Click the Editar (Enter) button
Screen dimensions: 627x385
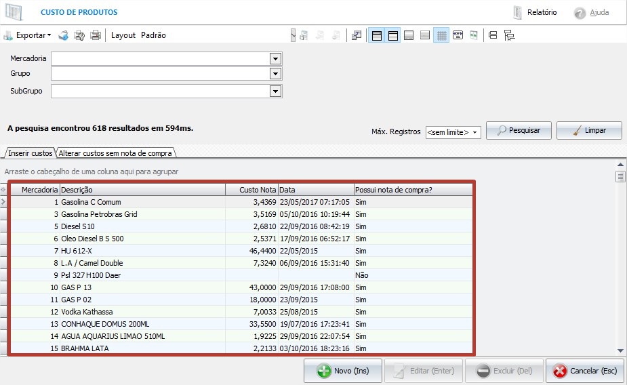tap(424, 371)
